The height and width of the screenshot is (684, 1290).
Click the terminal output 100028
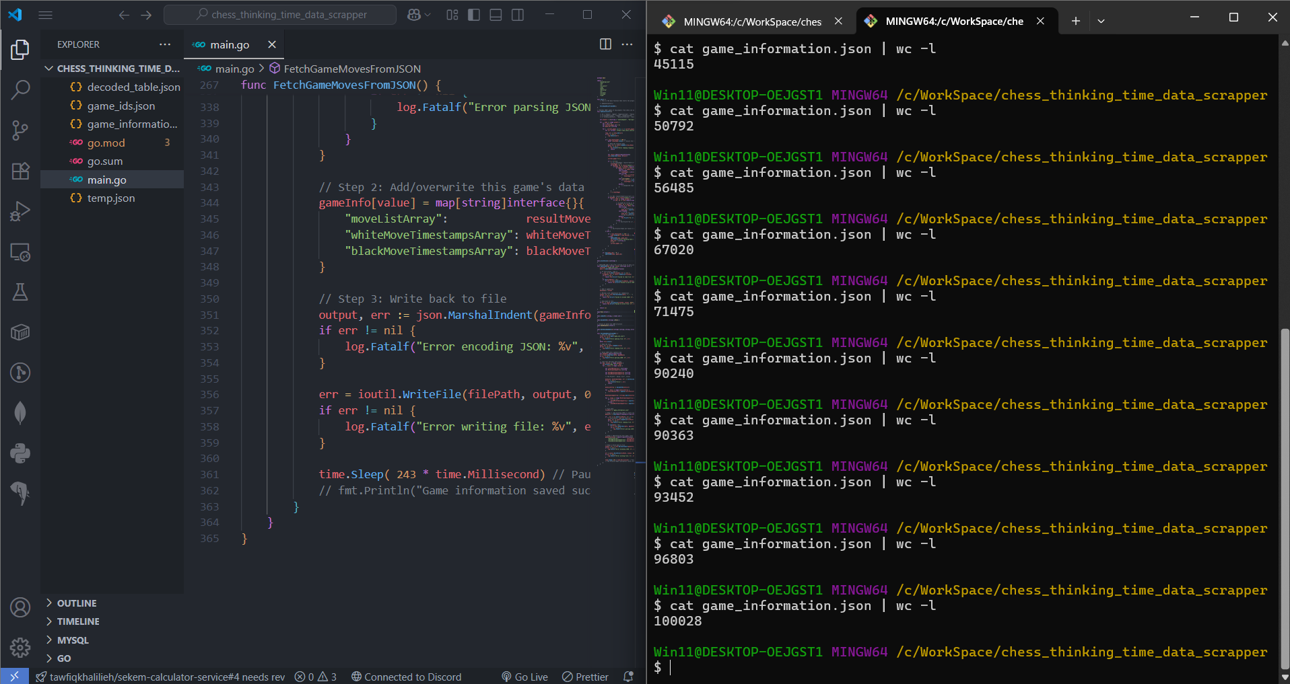coord(678,621)
